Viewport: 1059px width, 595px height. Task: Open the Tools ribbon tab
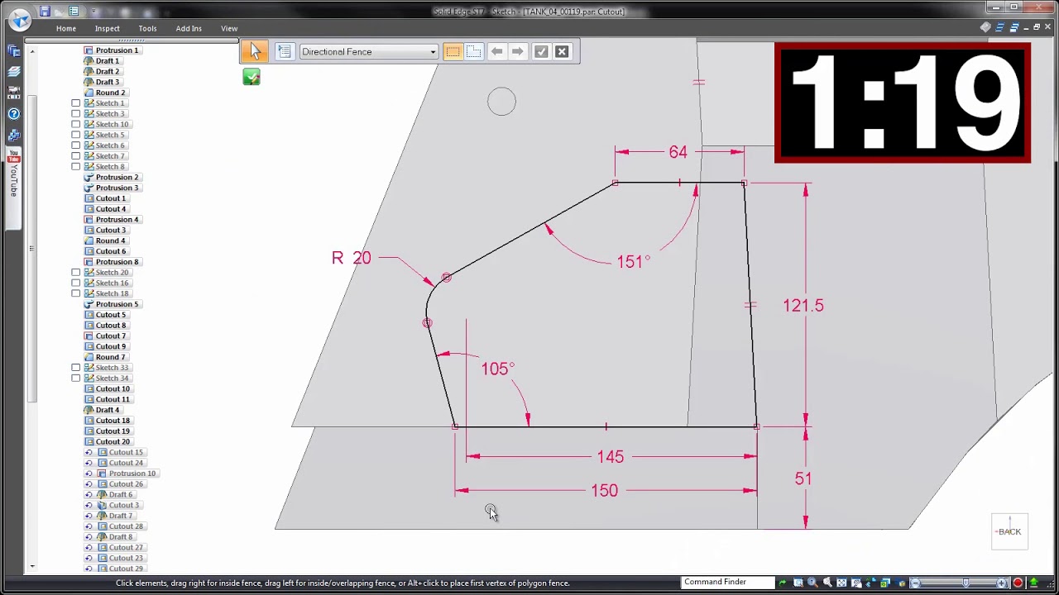point(147,28)
